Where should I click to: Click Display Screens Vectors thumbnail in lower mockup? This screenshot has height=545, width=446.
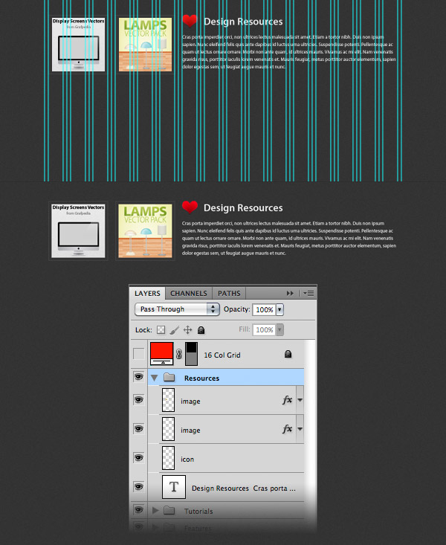point(78,230)
